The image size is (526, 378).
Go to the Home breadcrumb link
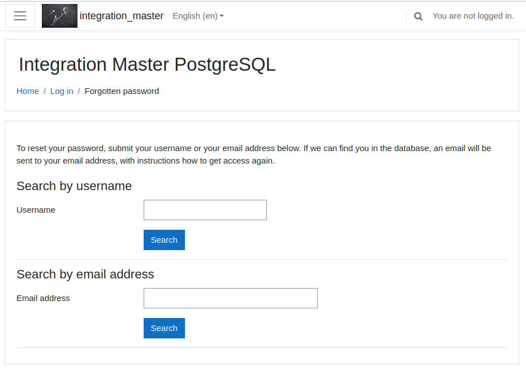(28, 91)
